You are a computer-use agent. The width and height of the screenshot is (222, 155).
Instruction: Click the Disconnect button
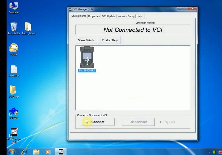(x=138, y=122)
